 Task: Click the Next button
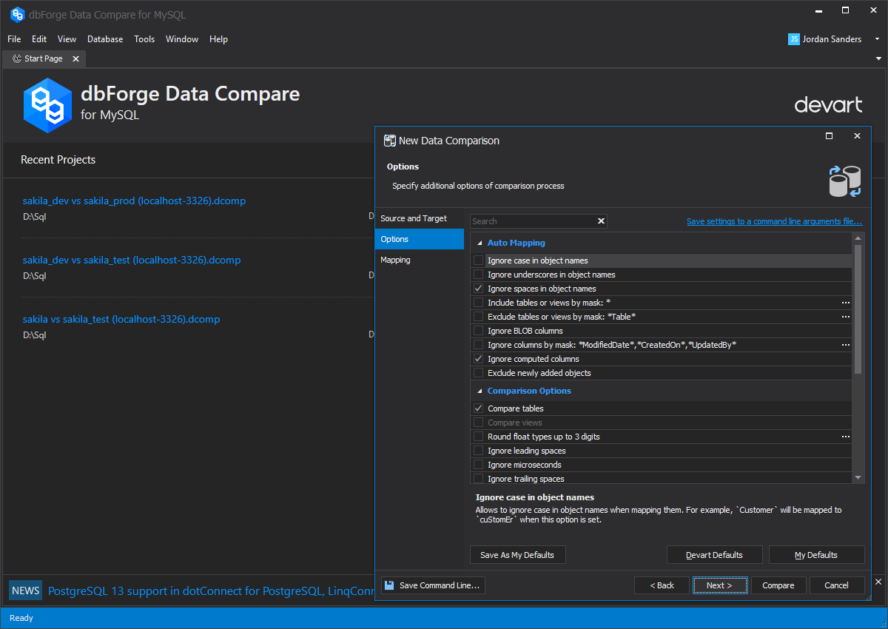[x=719, y=585]
